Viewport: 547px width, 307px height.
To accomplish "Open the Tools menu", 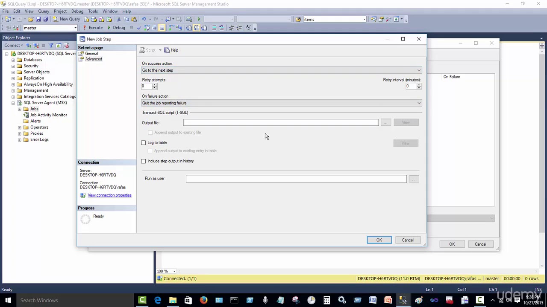I will [93, 11].
